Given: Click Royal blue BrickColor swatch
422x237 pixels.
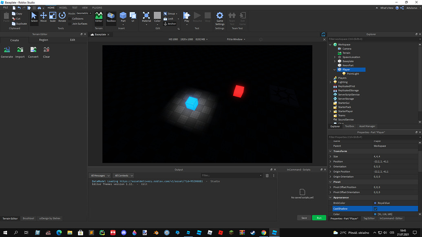Looking at the screenshot, I should (x=375, y=203).
